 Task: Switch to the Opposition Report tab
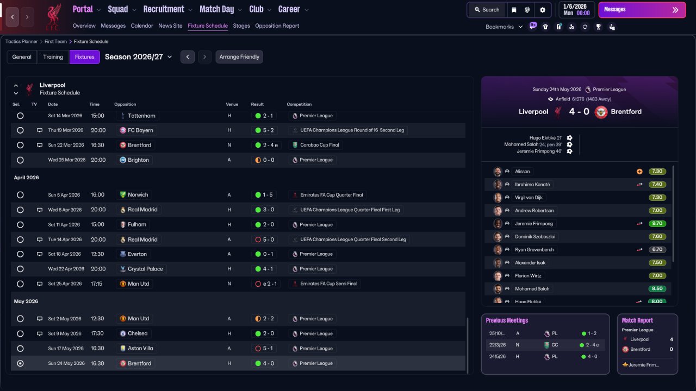click(x=277, y=26)
